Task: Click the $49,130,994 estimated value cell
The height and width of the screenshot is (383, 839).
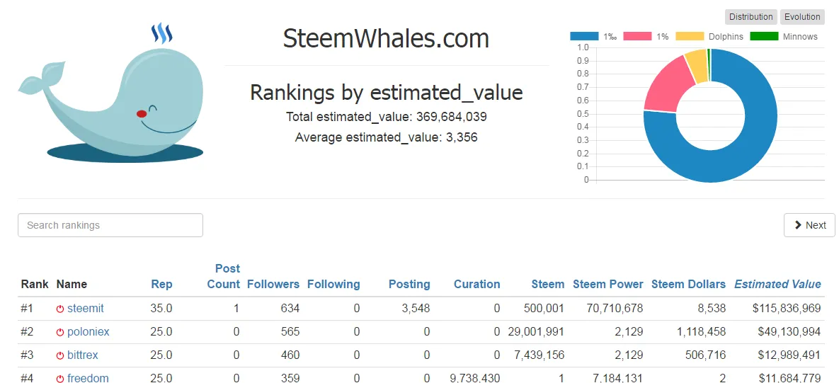Action: [x=789, y=331]
